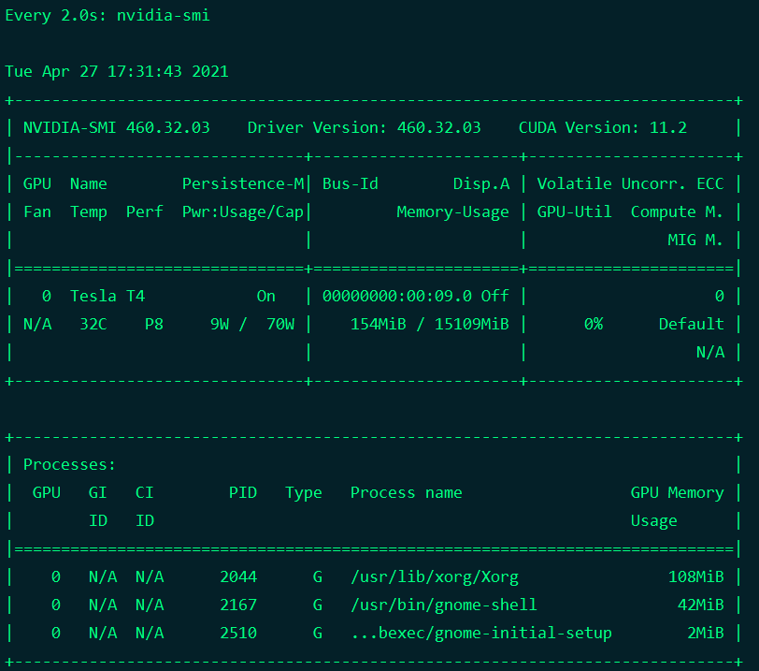Click the gnome-initial-setup process entry
Image resolution: width=759 pixels, height=671 pixels.
pyautogui.click(x=481, y=633)
